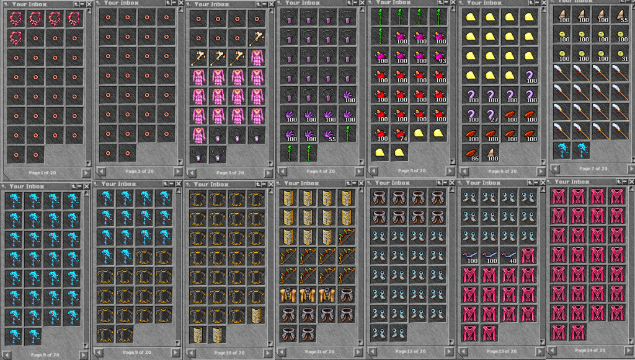Click the 'Page 10 of 20' label
The image size is (635, 360).
click(229, 353)
